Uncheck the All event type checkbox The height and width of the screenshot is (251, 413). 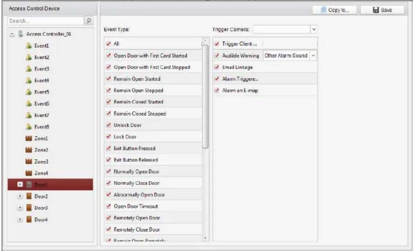(108, 44)
